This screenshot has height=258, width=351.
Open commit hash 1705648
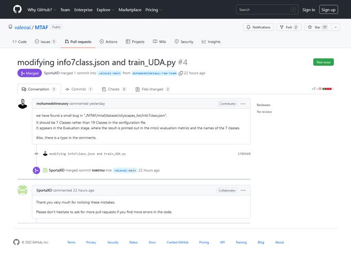tap(244, 154)
